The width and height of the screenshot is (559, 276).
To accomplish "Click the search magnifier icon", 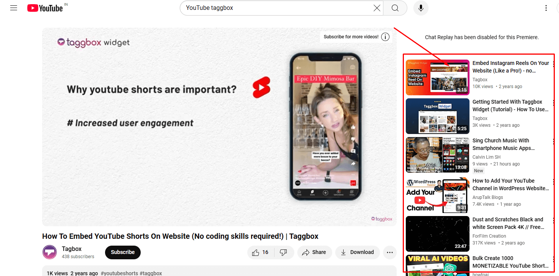I will click(395, 8).
